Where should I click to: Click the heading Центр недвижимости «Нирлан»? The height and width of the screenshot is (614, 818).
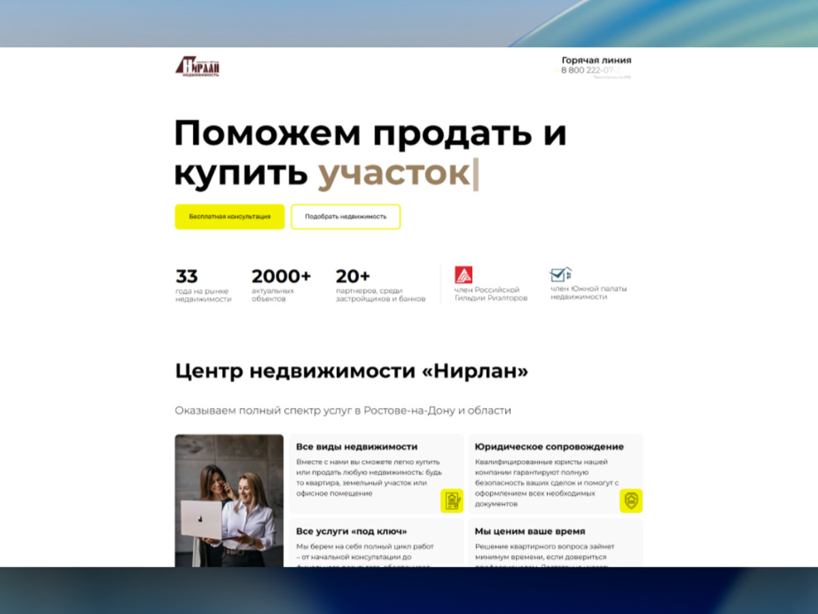(351, 372)
